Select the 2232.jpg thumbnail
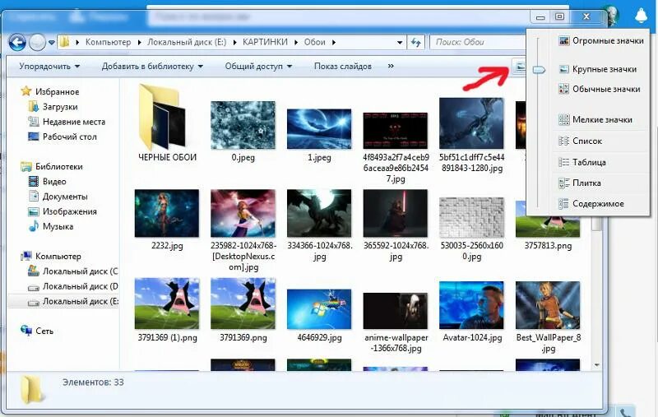The image size is (658, 417). (167, 213)
